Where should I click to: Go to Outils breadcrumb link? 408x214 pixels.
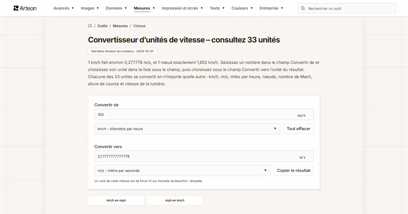[x=102, y=26]
